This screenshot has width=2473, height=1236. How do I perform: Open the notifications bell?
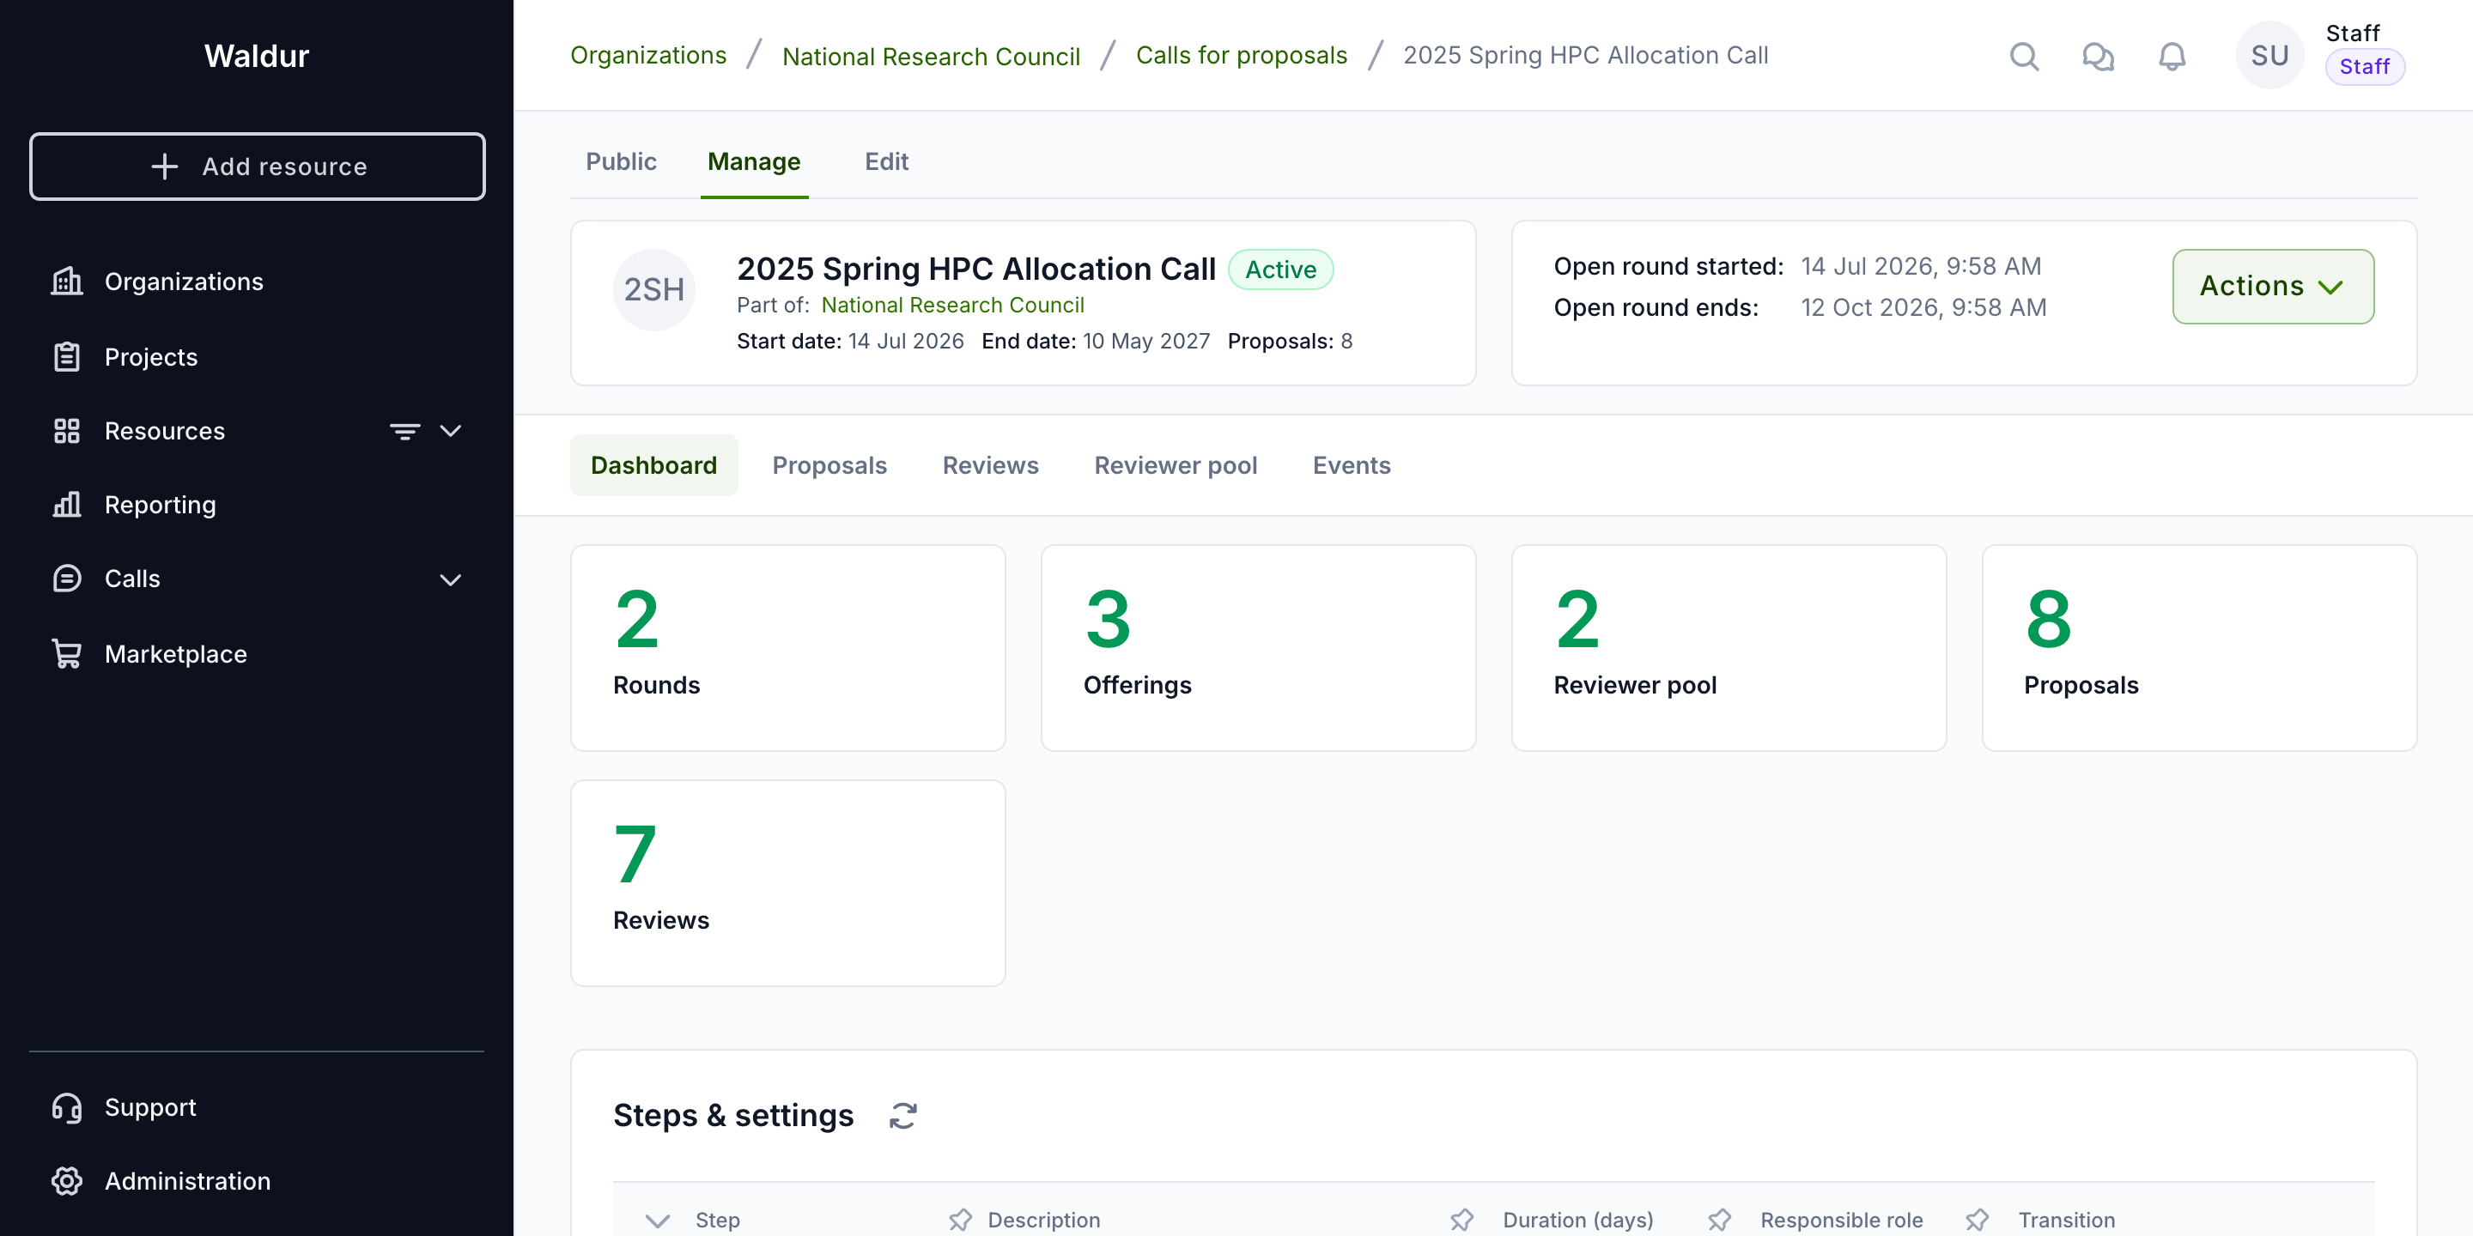pos(2172,57)
